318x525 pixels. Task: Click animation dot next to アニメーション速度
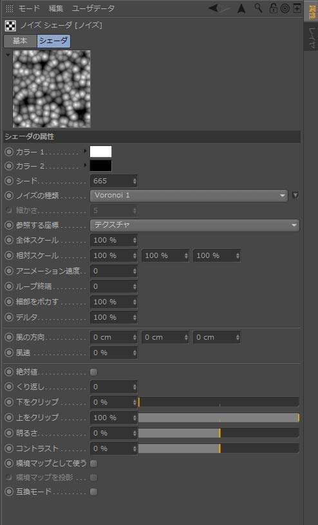pyautogui.click(x=9, y=271)
